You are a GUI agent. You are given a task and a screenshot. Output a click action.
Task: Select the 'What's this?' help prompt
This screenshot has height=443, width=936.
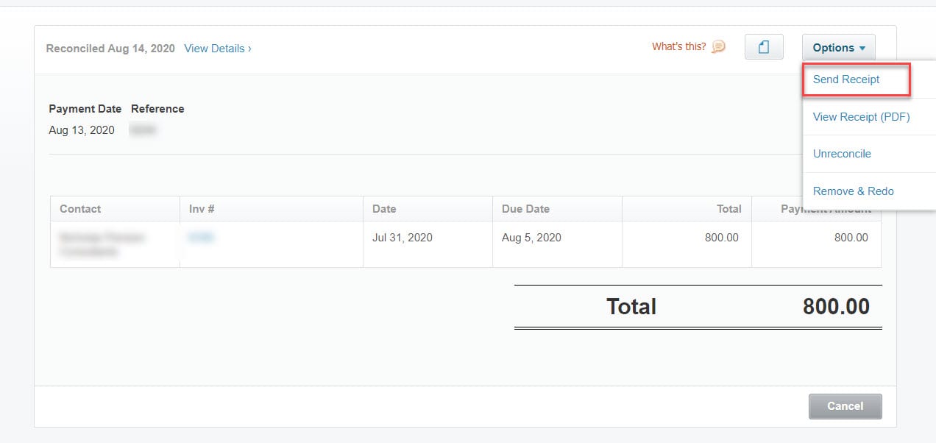678,46
